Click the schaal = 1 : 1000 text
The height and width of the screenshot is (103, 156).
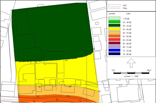coord(131,76)
